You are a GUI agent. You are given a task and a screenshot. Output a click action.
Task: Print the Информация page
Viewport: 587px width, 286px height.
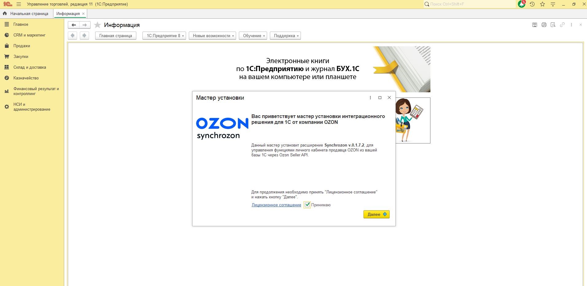click(544, 25)
